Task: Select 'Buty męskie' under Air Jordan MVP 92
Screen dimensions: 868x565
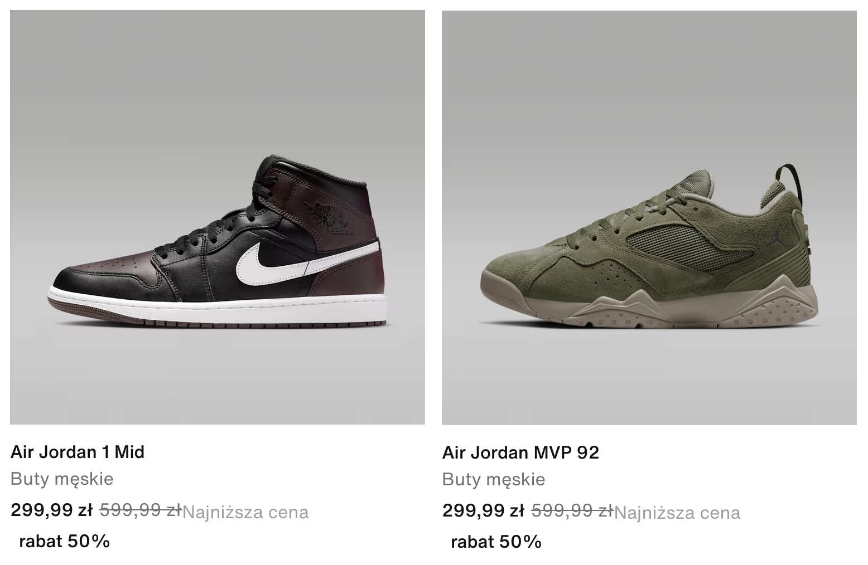Action: click(x=494, y=480)
